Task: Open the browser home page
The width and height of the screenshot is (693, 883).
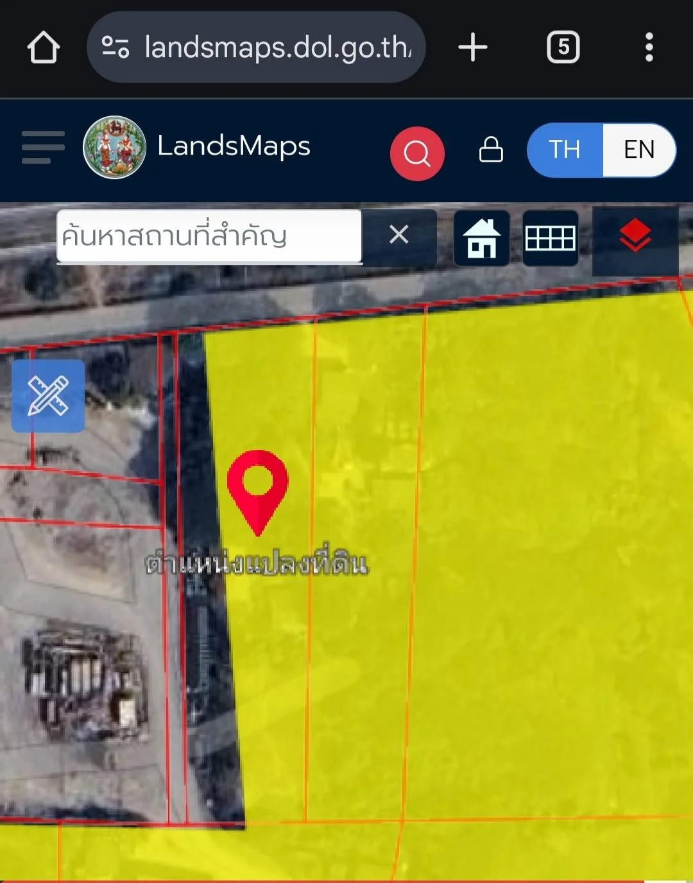Action: click(44, 47)
